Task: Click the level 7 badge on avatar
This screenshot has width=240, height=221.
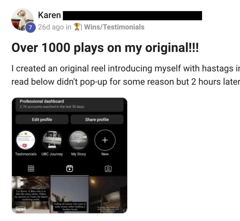Action: 30,27
